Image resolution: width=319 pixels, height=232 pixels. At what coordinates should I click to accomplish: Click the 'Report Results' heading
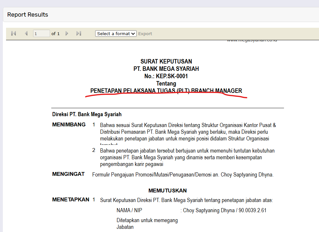pos(28,15)
